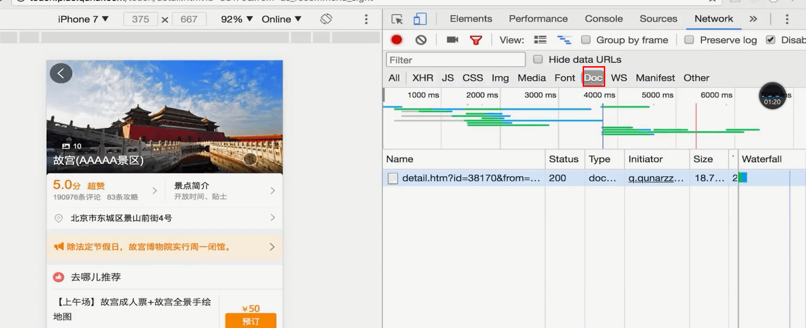Open DevTools customize menu (three dots)
The image size is (806, 328).
(x=787, y=19)
